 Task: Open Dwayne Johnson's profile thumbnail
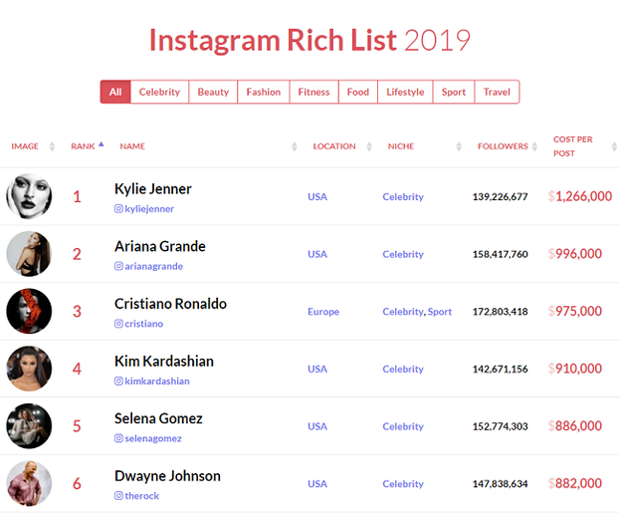pos(29,483)
